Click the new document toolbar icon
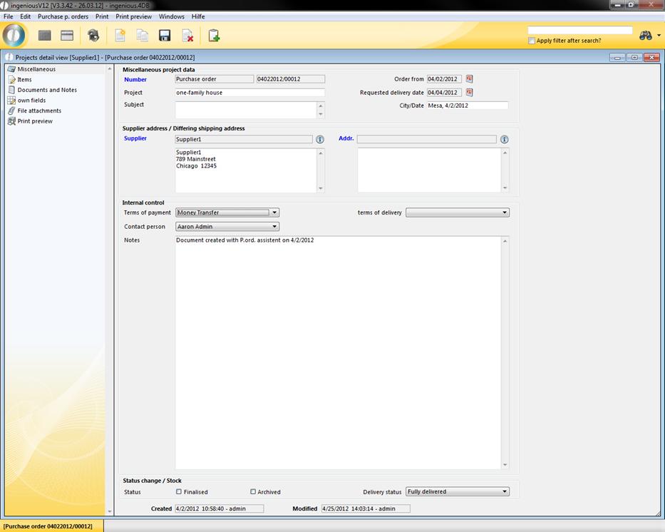665x532 pixels. click(x=120, y=36)
